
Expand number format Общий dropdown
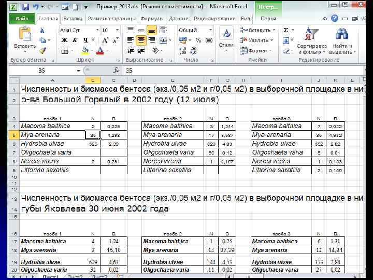(x=210, y=30)
